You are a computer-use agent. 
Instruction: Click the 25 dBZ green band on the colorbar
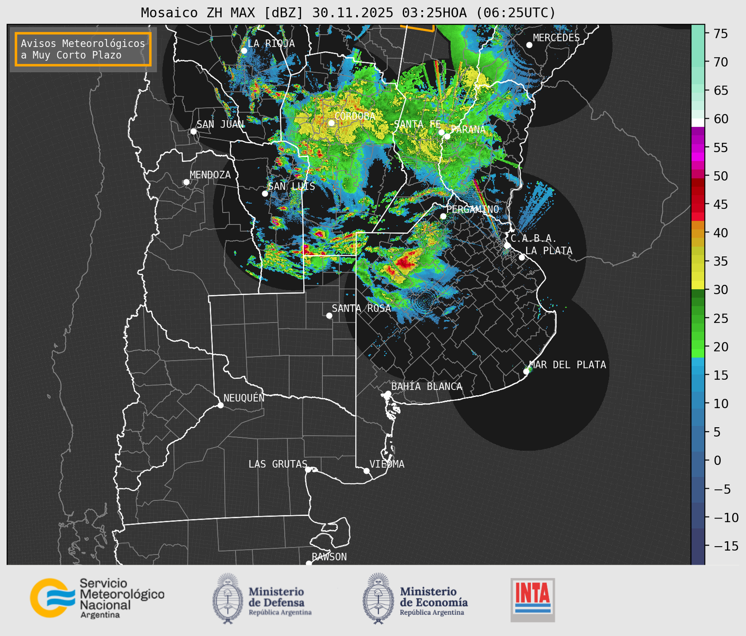(x=698, y=318)
